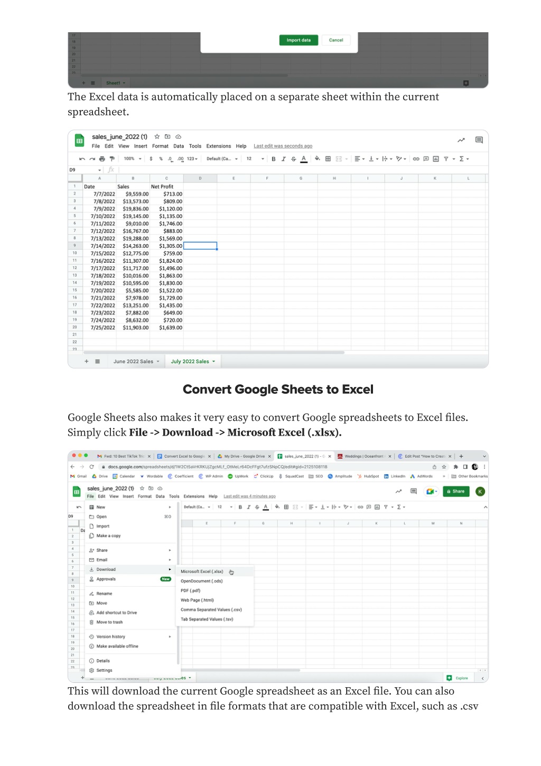This screenshot has height=766, width=541.
Task: Click the Print icon in the middle screenshot
Action: click(102, 159)
